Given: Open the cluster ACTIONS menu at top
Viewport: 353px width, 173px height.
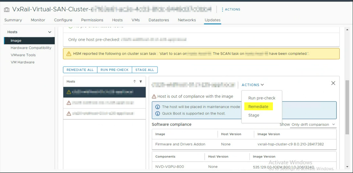Looking at the screenshot, I should (231, 9).
